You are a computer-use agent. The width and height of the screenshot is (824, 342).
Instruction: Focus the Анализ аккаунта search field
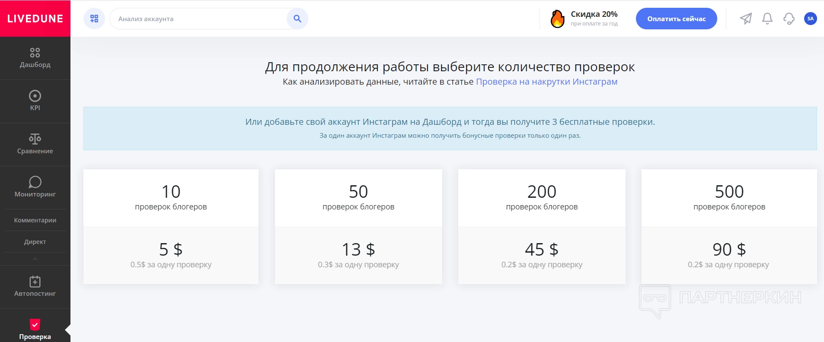(x=199, y=19)
